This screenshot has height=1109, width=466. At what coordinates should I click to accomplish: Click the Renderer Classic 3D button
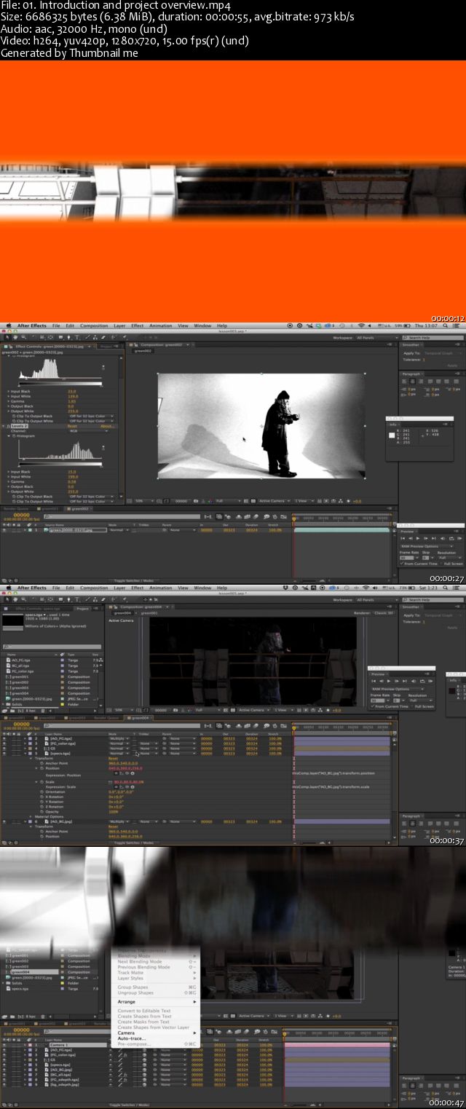coord(384,613)
